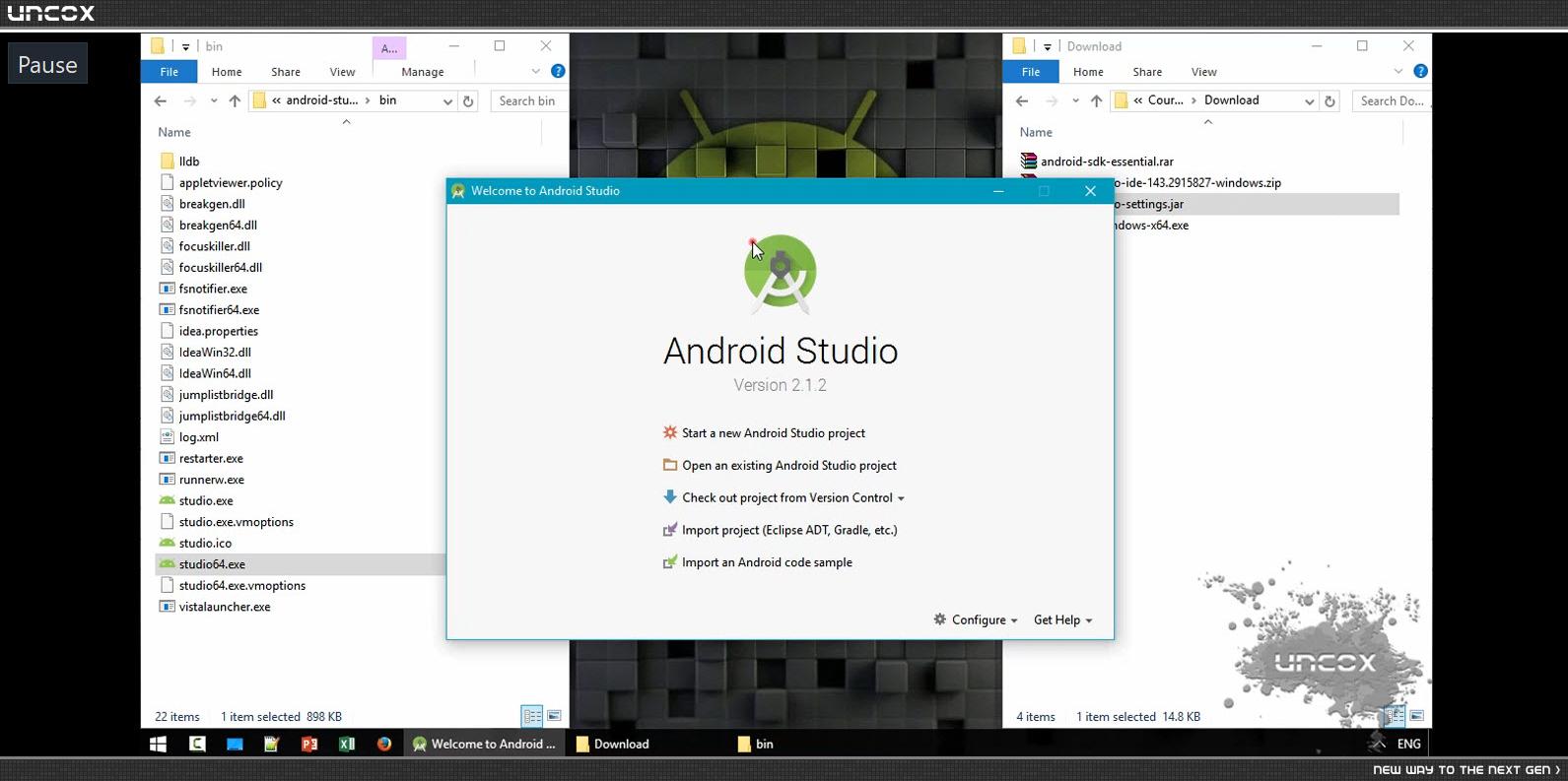
Task: Expand the ribbon in the Download window
Action: pyautogui.click(x=1398, y=71)
